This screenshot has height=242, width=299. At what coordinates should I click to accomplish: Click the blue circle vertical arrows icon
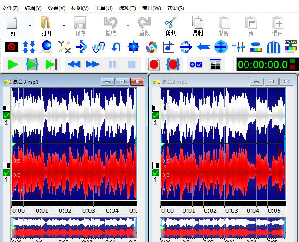[221, 47]
